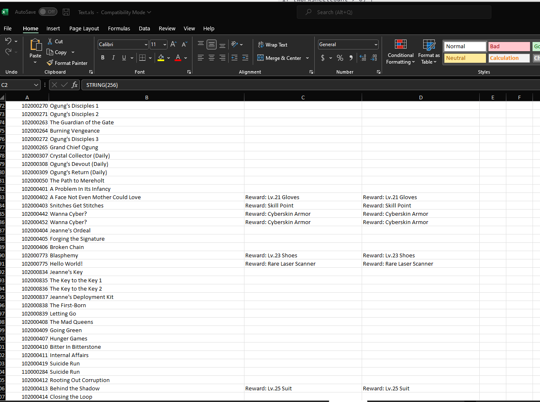The width and height of the screenshot is (540, 402).
Task: Switch to the Data tab
Action: point(144,28)
